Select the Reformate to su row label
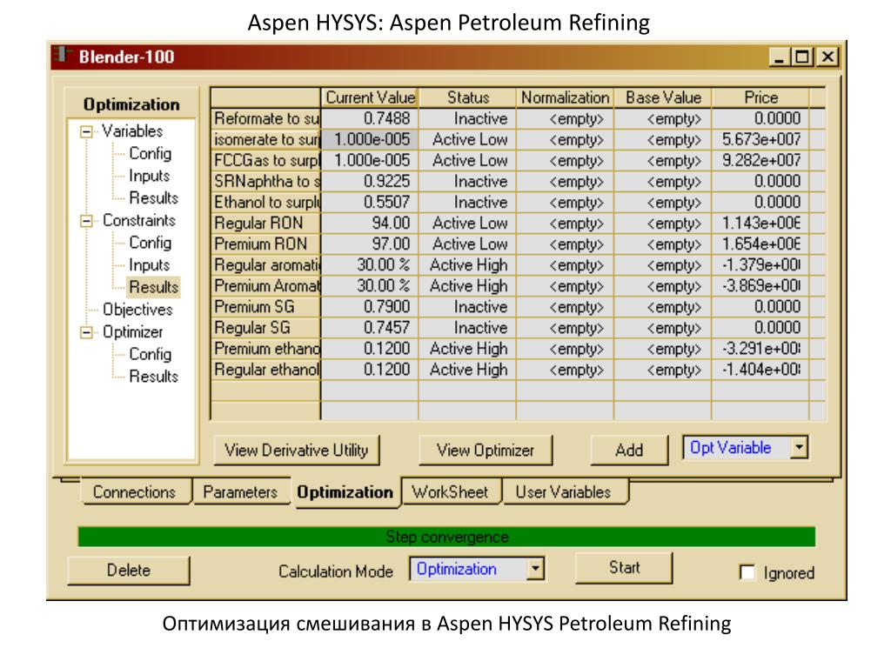 tap(266, 118)
